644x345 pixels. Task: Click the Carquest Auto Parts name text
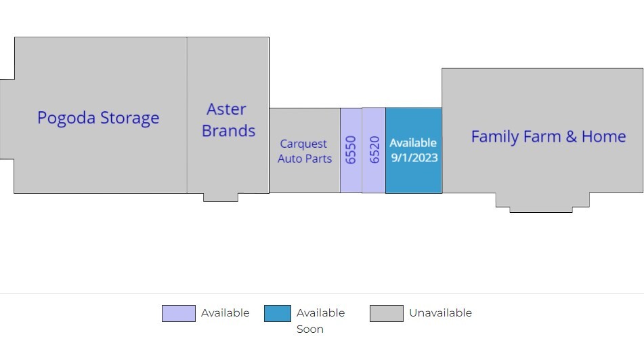tap(305, 151)
